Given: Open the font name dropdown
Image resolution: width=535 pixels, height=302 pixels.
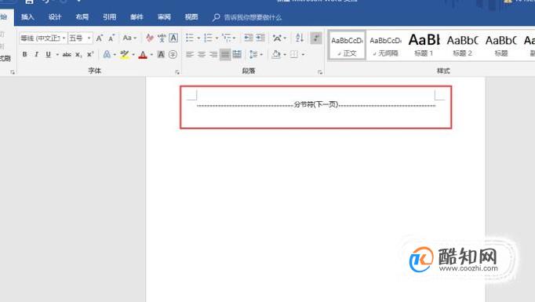Looking at the screenshot, I should pyautogui.click(x=64, y=38).
